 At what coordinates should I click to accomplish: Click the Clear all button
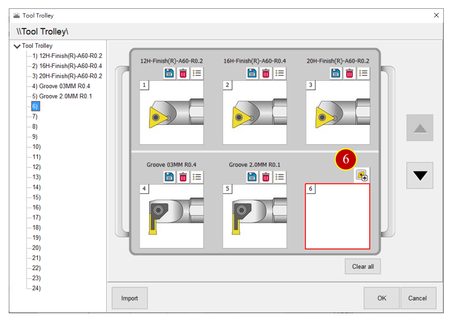coord(363,267)
